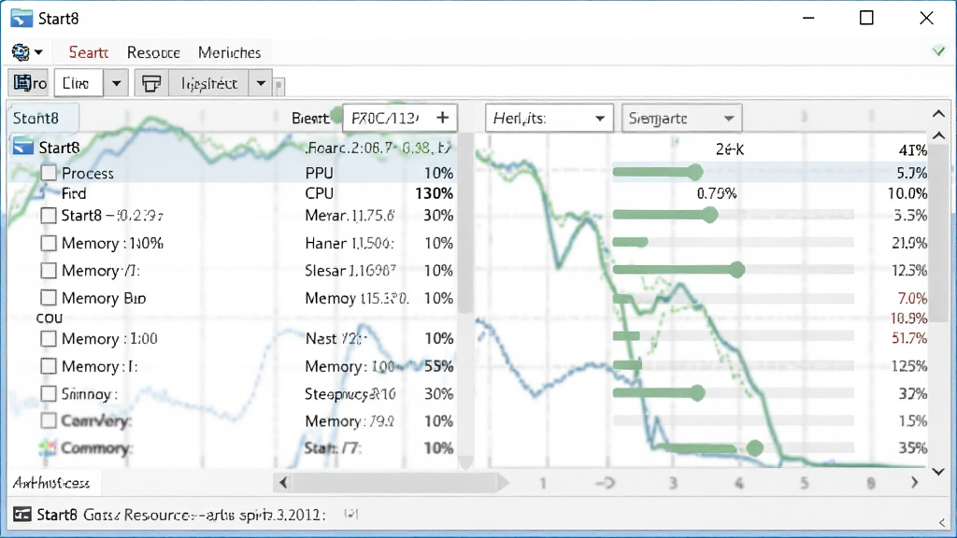
Task: Enable the Memory : 110% checkbox
Action: click(x=49, y=243)
